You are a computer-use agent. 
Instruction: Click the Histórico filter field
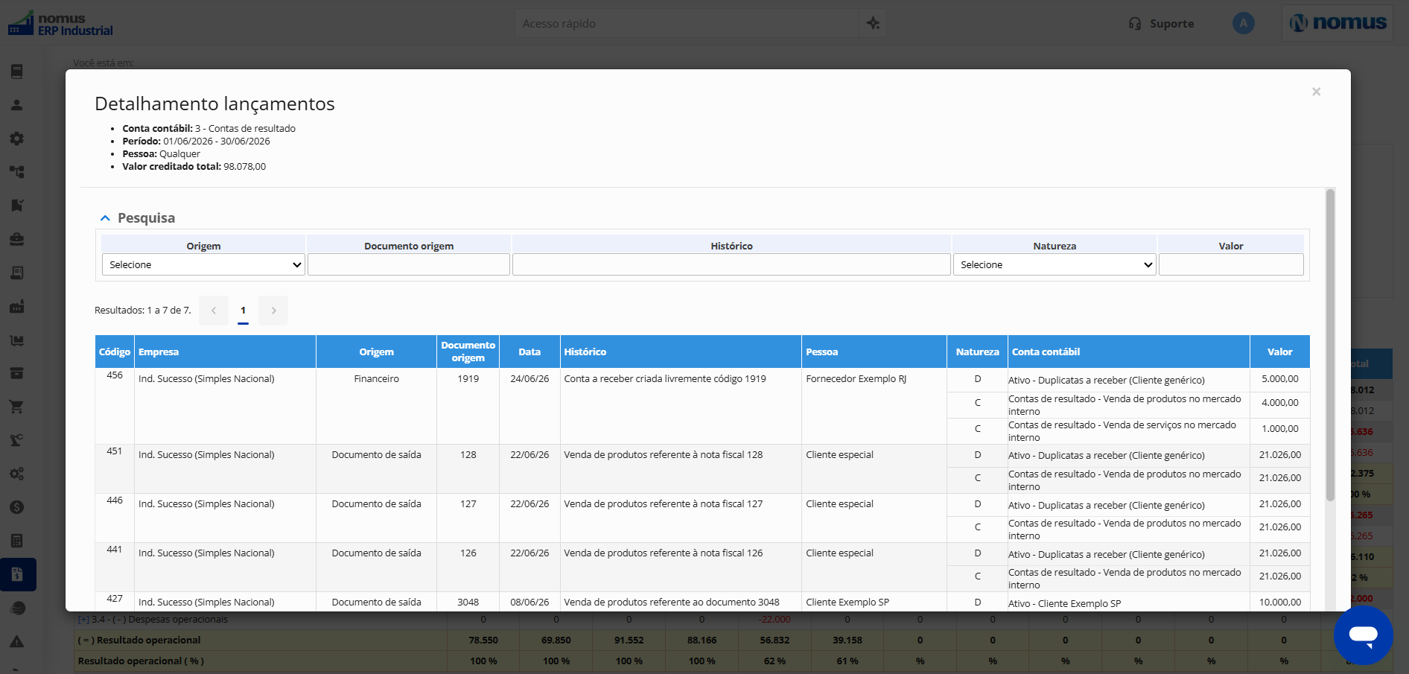pos(731,264)
